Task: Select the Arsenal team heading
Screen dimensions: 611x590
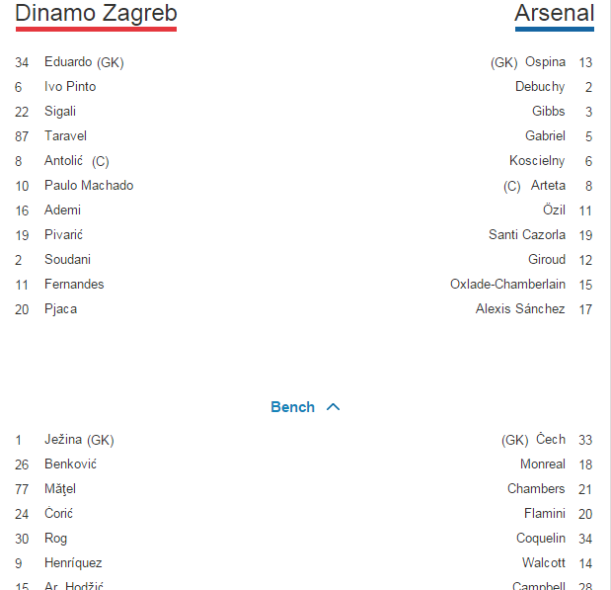Action: pos(554,14)
